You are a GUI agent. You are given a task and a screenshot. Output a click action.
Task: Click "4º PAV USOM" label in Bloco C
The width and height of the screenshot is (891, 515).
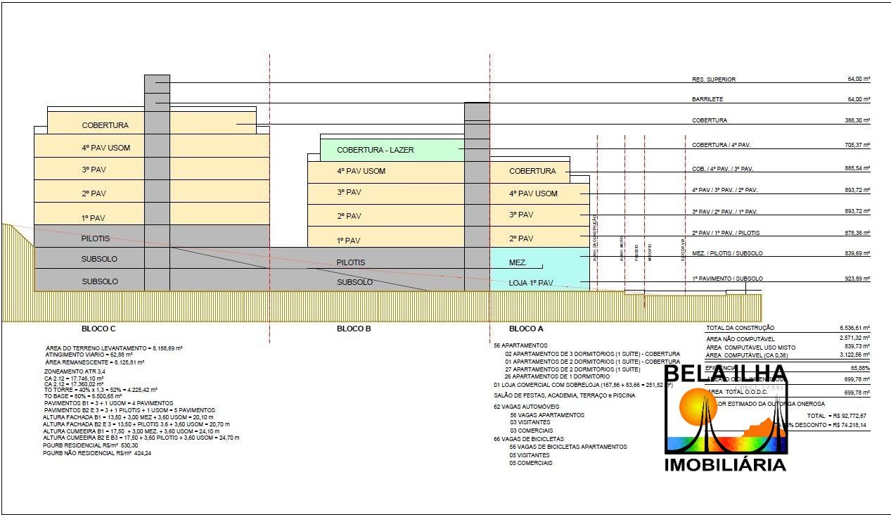click(106, 148)
